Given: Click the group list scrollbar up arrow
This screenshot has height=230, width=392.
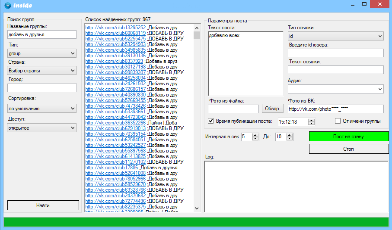Looking at the screenshot, I should coord(197,28).
